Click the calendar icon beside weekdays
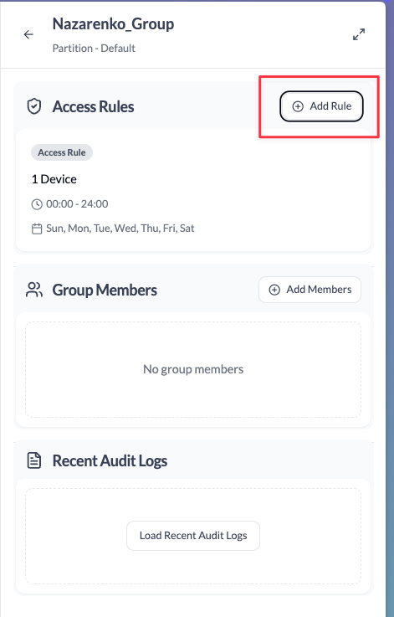Viewport: 394px width, 617px height. tap(37, 229)
